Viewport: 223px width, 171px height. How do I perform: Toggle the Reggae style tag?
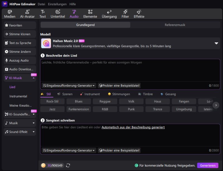click(x=105, y=102)
